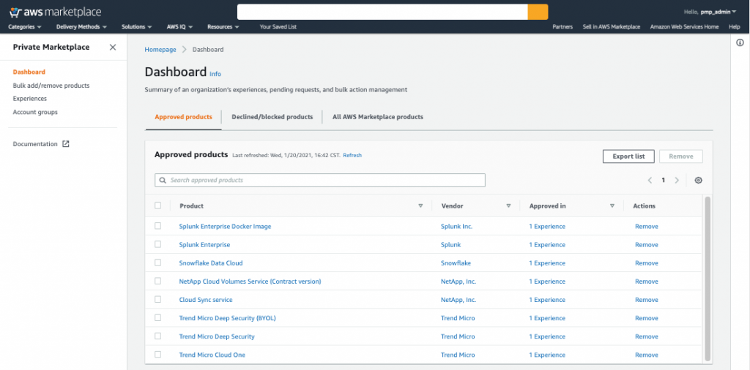
Task: Click the orange search button
Action: tap(538, 12)
